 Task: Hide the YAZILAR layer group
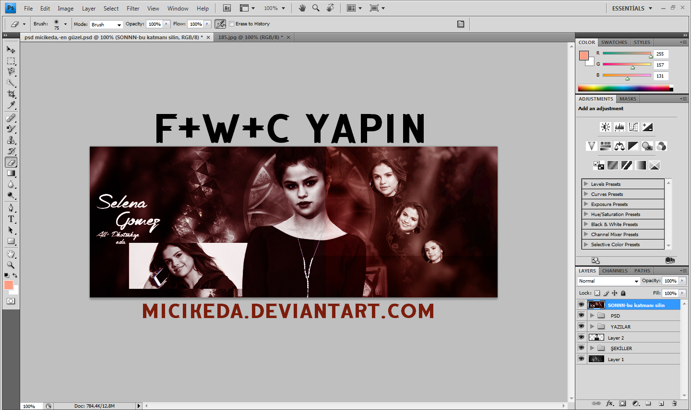(x=581, y=327)
